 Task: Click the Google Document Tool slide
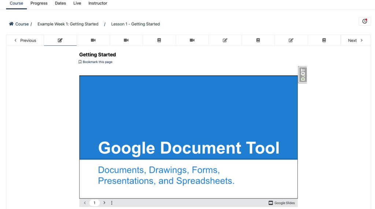[x=189, y=137]
